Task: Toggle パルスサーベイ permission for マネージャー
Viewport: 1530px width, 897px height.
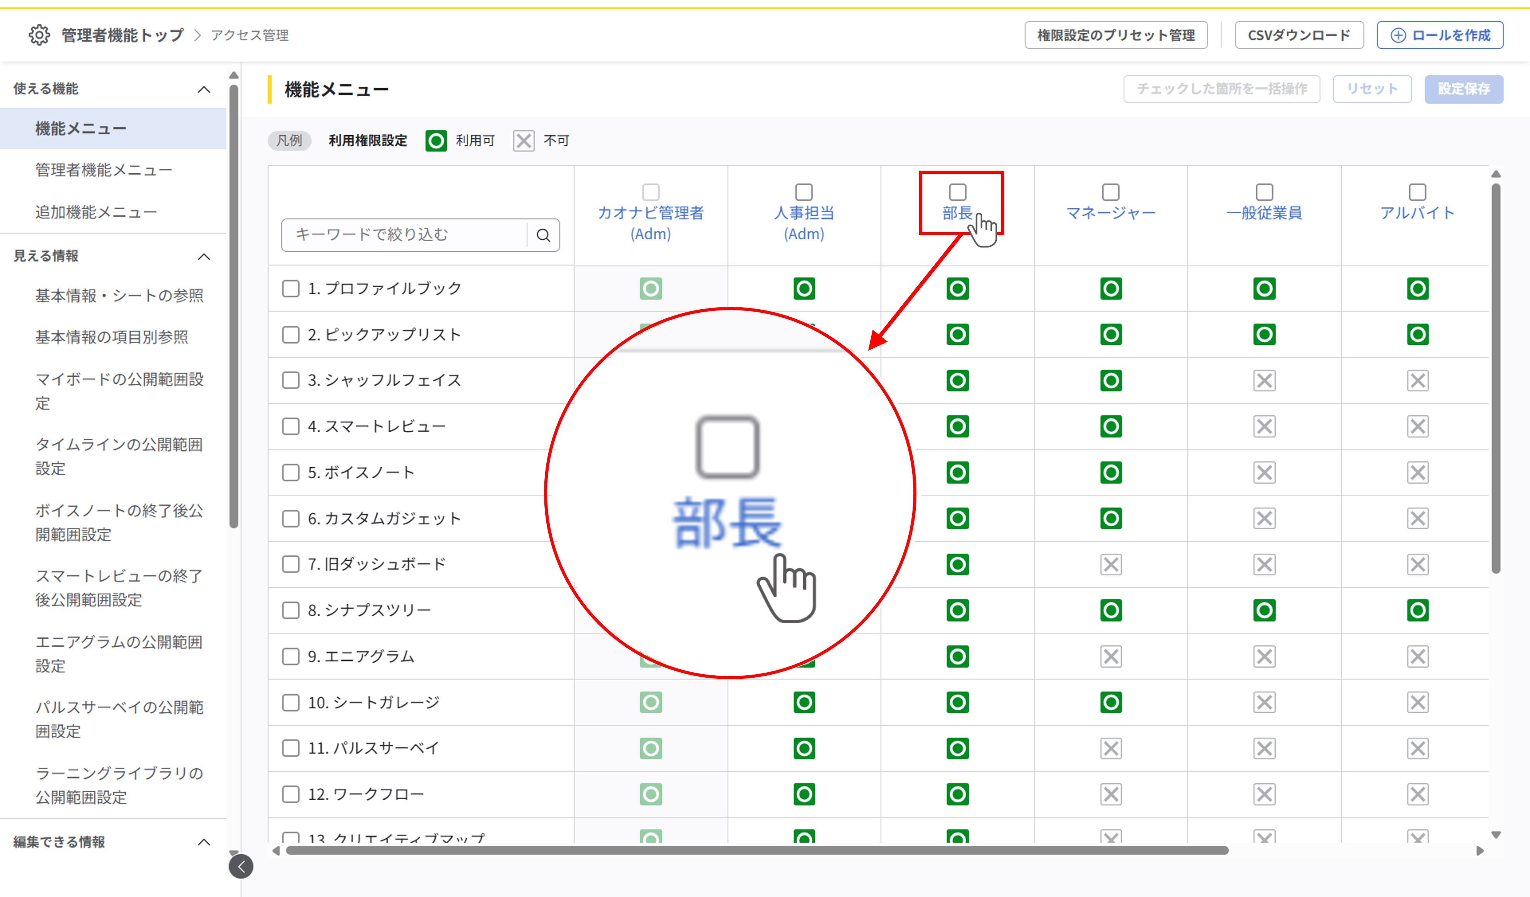Action: [1111, 748]
